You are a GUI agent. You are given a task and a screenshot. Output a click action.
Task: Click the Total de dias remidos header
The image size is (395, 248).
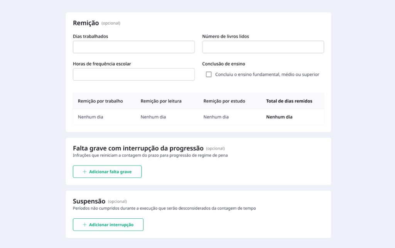tap(289, 101)
